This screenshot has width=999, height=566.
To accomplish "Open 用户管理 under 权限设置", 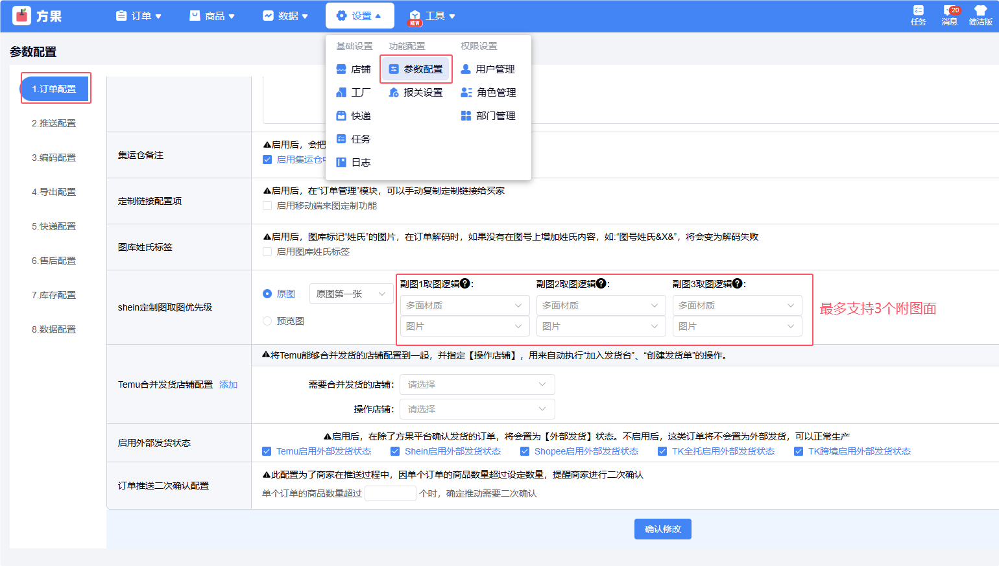I will point(488,69).
